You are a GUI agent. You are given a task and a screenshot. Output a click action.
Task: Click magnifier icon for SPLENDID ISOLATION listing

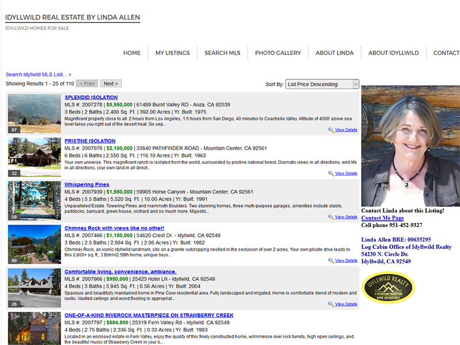point(331,130)
